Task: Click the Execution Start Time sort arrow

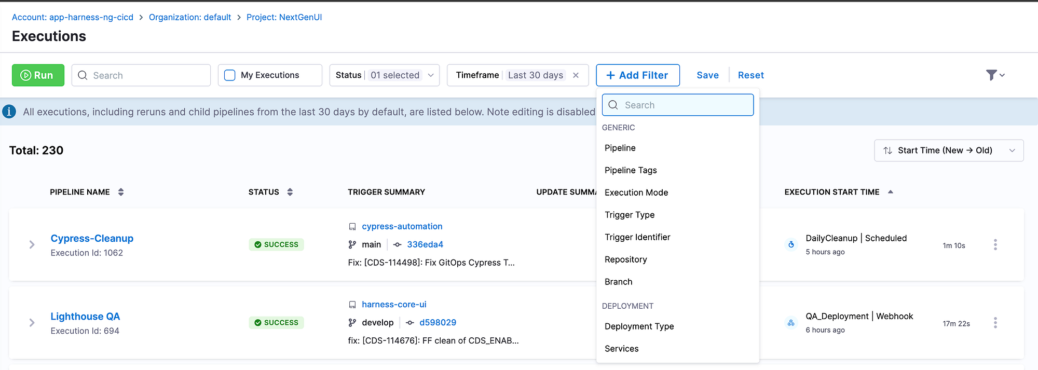Action: pyautogui.click(x=891, y=192)
